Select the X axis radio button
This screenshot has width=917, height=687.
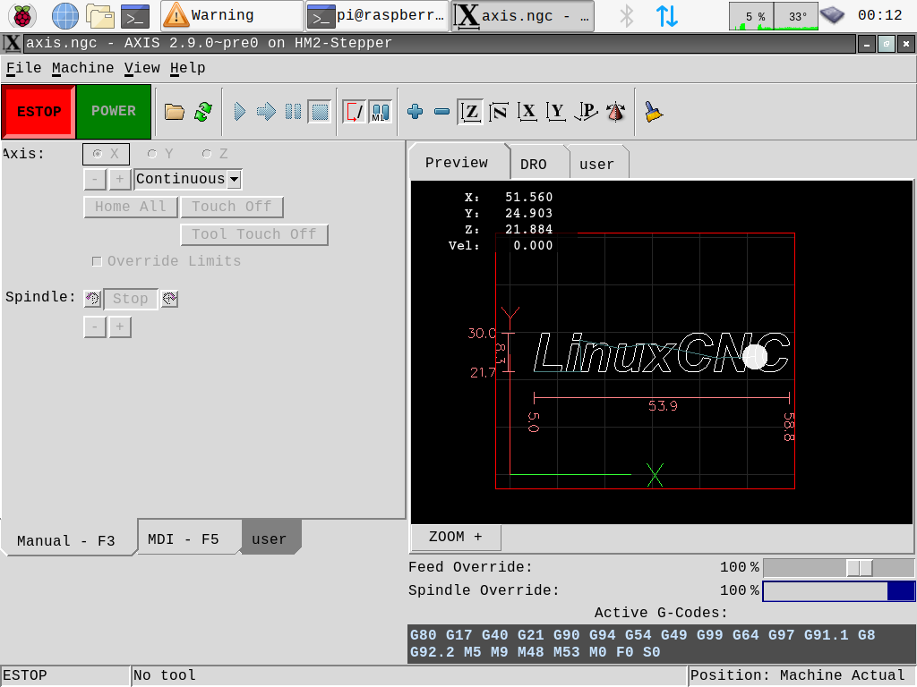coord(106,154)
